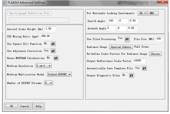The image size is (170, 114).
Task: Toggle the Reuse MODTRAN Calculations arrows
Action: click(56, 58)
